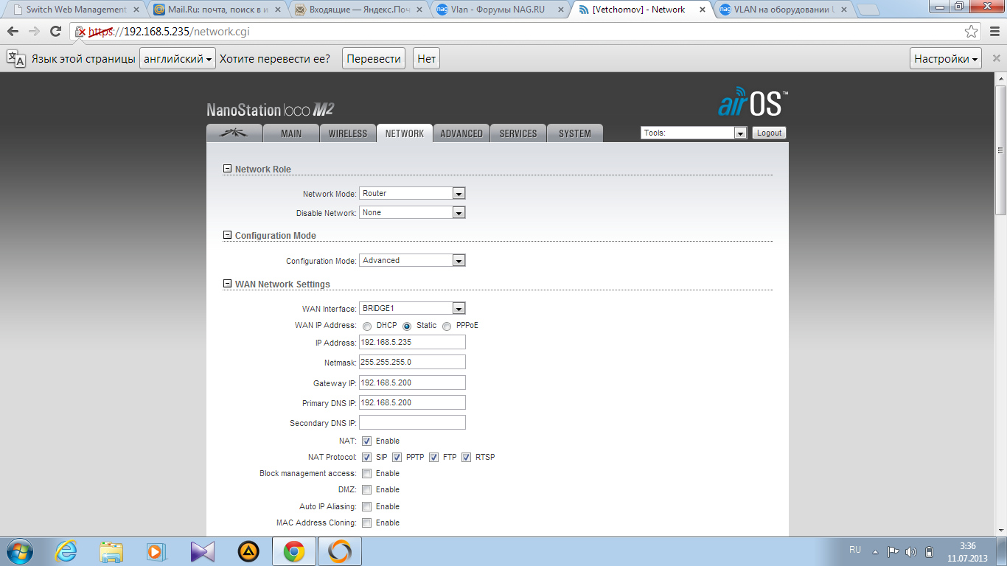Open the ADVANCED tab
The image size is (1007, 566).
pos(461,133)
